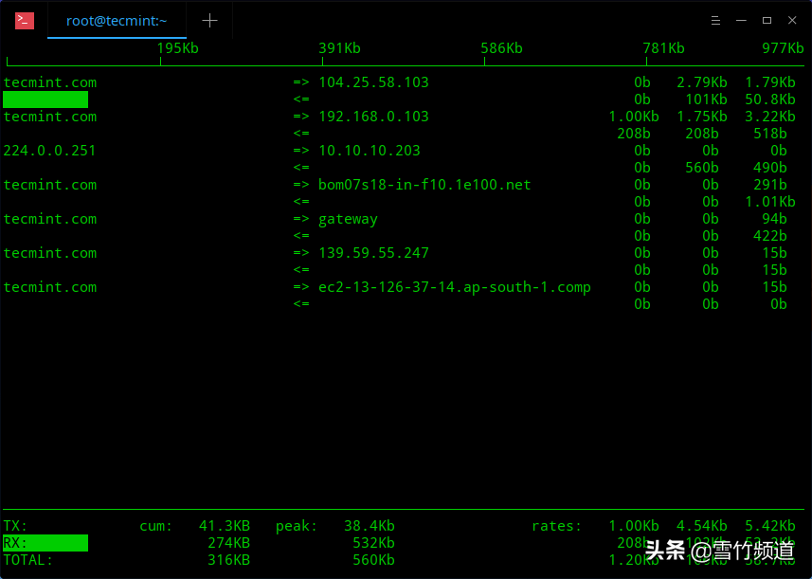The height and width of the screenshot is (579, 812).
Task: Click the 139.59.55.247 address
Action: coord(373,253)
